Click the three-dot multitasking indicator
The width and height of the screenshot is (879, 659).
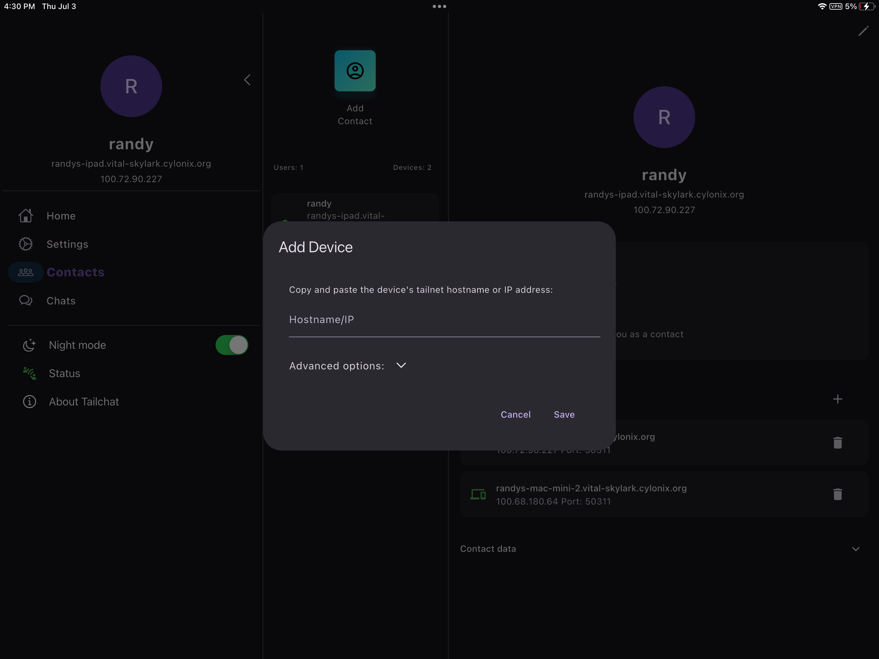click(439, 6)
